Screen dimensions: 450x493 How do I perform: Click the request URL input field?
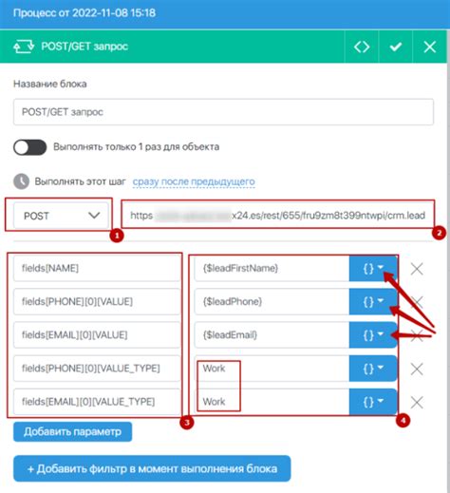click(277, 216)
